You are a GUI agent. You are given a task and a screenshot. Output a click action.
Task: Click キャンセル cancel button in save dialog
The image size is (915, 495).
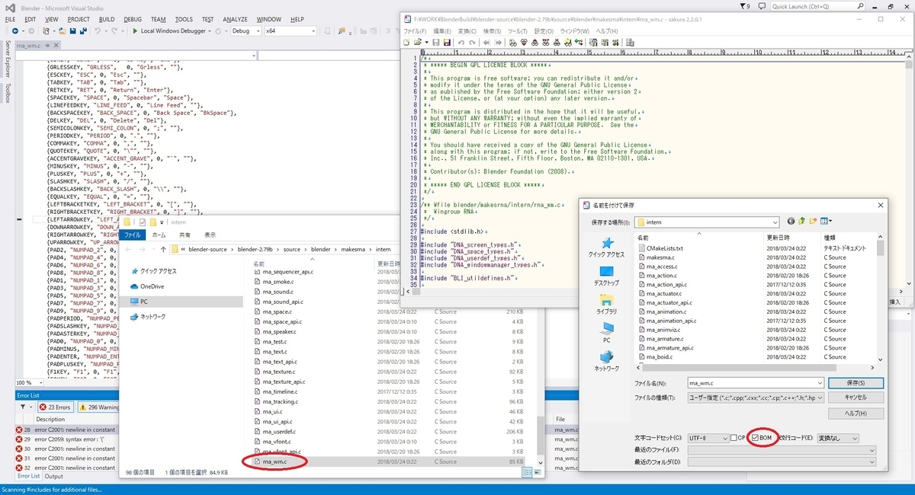[x=856, y=398]
